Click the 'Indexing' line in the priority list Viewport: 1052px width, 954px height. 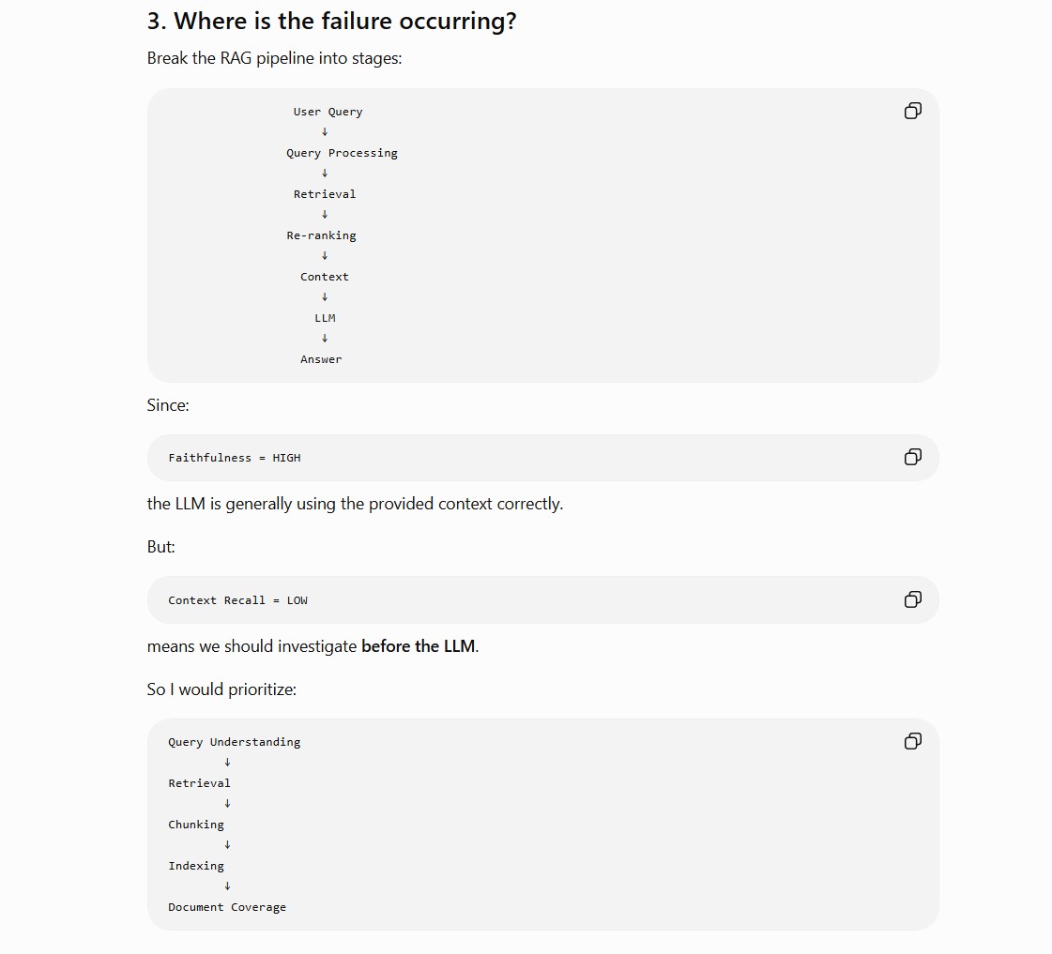pos(196,866)
